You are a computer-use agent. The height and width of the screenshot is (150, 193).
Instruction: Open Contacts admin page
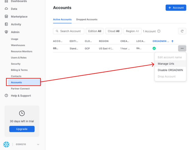[16, 76]
